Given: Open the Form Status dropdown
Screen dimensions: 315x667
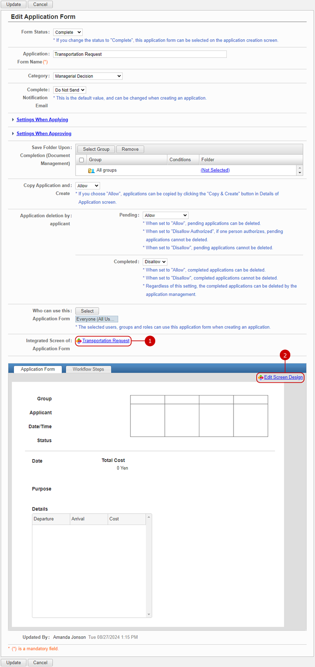Looking at the screenshot, I should coord(68,32).
